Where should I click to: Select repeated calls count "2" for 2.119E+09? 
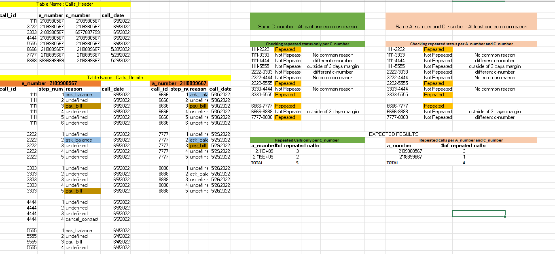[x=297, y=157]
